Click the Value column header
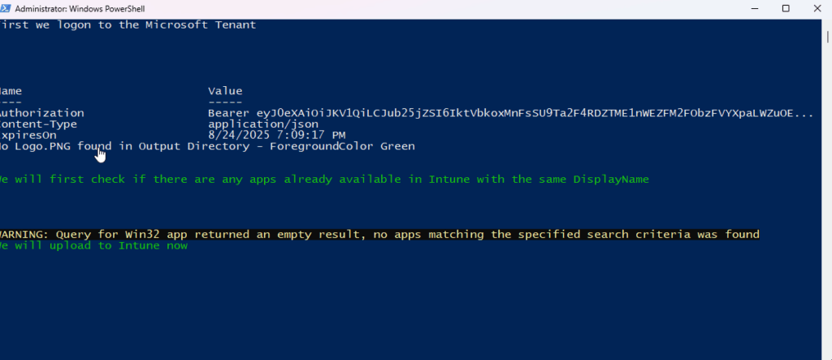The height and width of the screenshot is (360, 832). (x=225, y=91)
